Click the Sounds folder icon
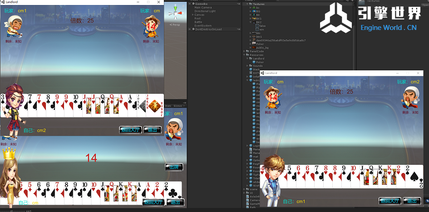The height and width of the screenshot is (212, 429). pos(251,66)
